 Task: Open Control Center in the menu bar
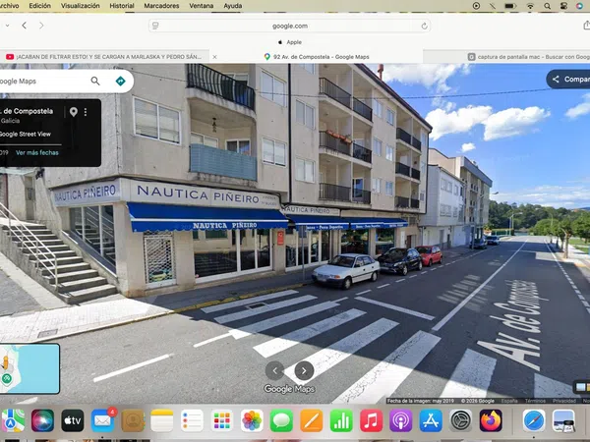(563, 6)
